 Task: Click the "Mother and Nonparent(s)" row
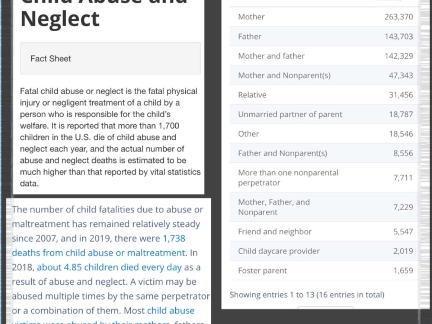click(323, 75)
